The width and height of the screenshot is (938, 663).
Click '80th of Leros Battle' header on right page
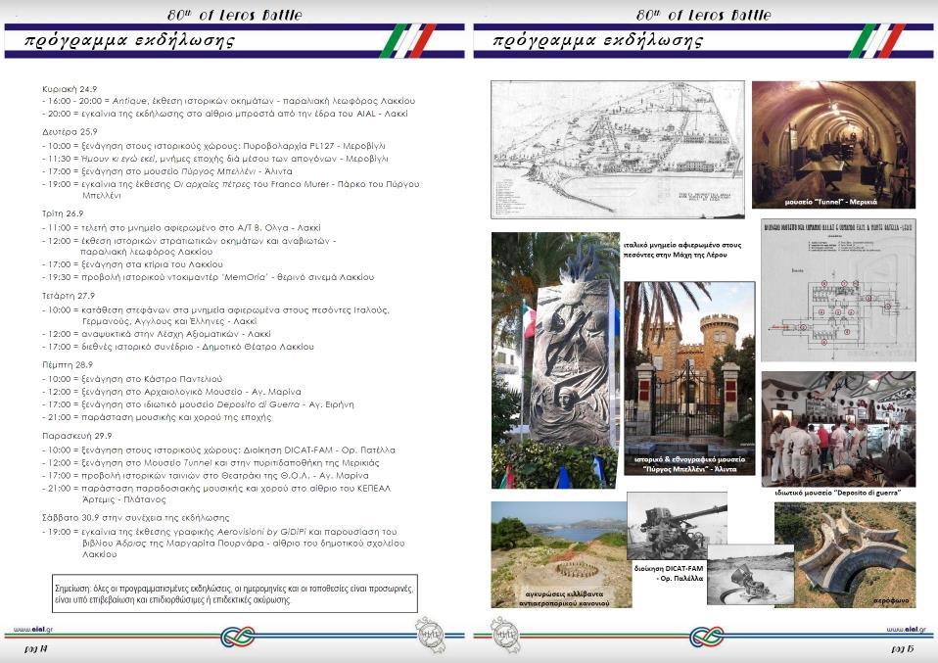(703, 15)
